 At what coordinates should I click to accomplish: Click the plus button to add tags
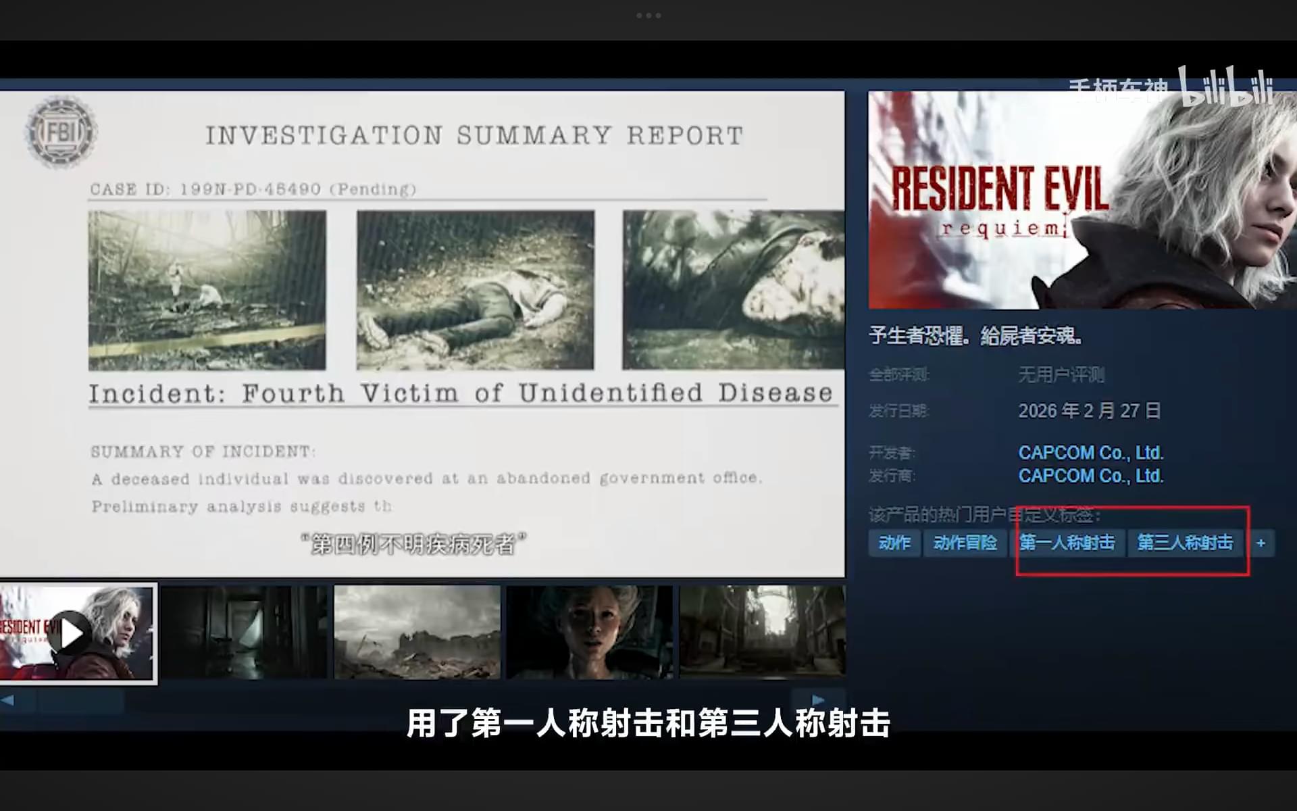[1261, 543]
